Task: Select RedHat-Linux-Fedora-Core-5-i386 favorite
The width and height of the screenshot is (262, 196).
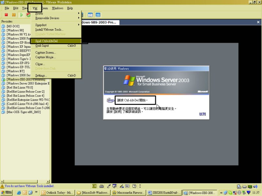Action: tap(28, 108)
